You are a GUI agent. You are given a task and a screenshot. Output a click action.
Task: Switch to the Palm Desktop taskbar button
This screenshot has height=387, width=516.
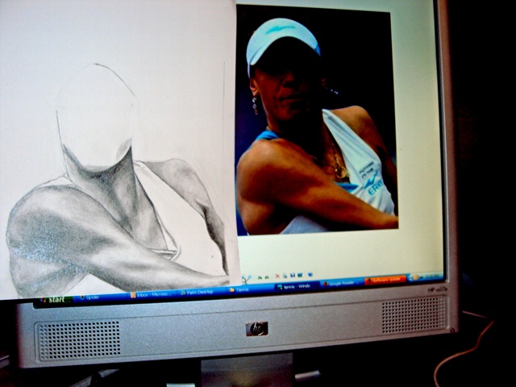202,291
